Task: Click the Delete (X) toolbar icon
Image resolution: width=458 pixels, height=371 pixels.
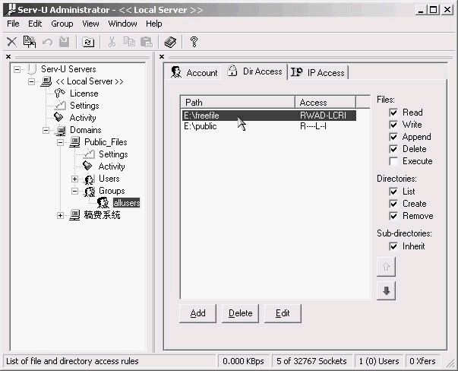Action: click(11, 42)
